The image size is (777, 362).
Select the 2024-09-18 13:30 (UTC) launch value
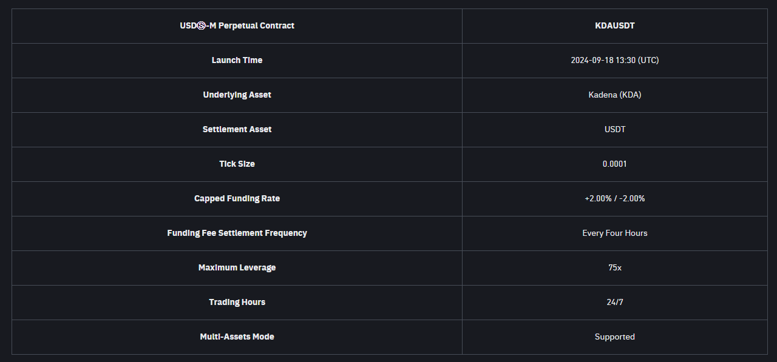point(614,61)
